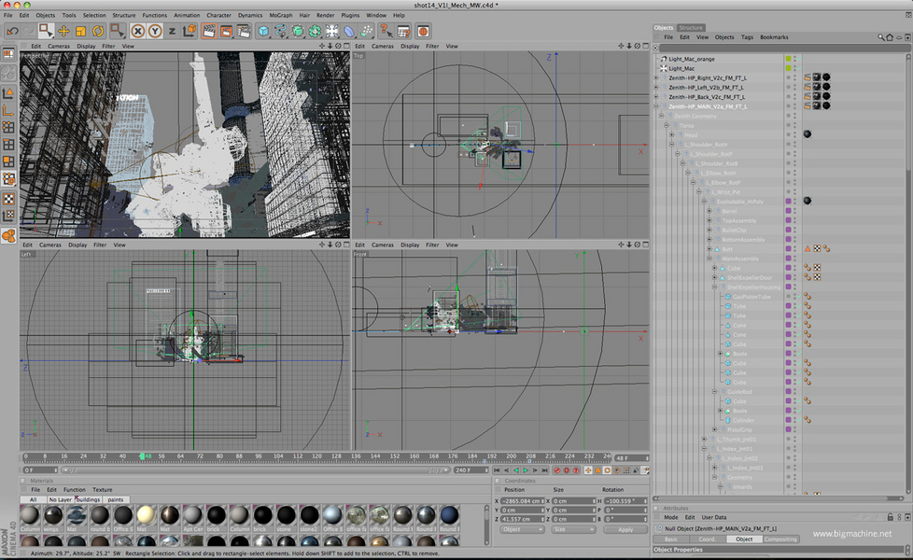Open the MoGraph menu
Image resolution: width=913 pixels, height=560 pixels.
pyautogui.click(x=280, y=15)
